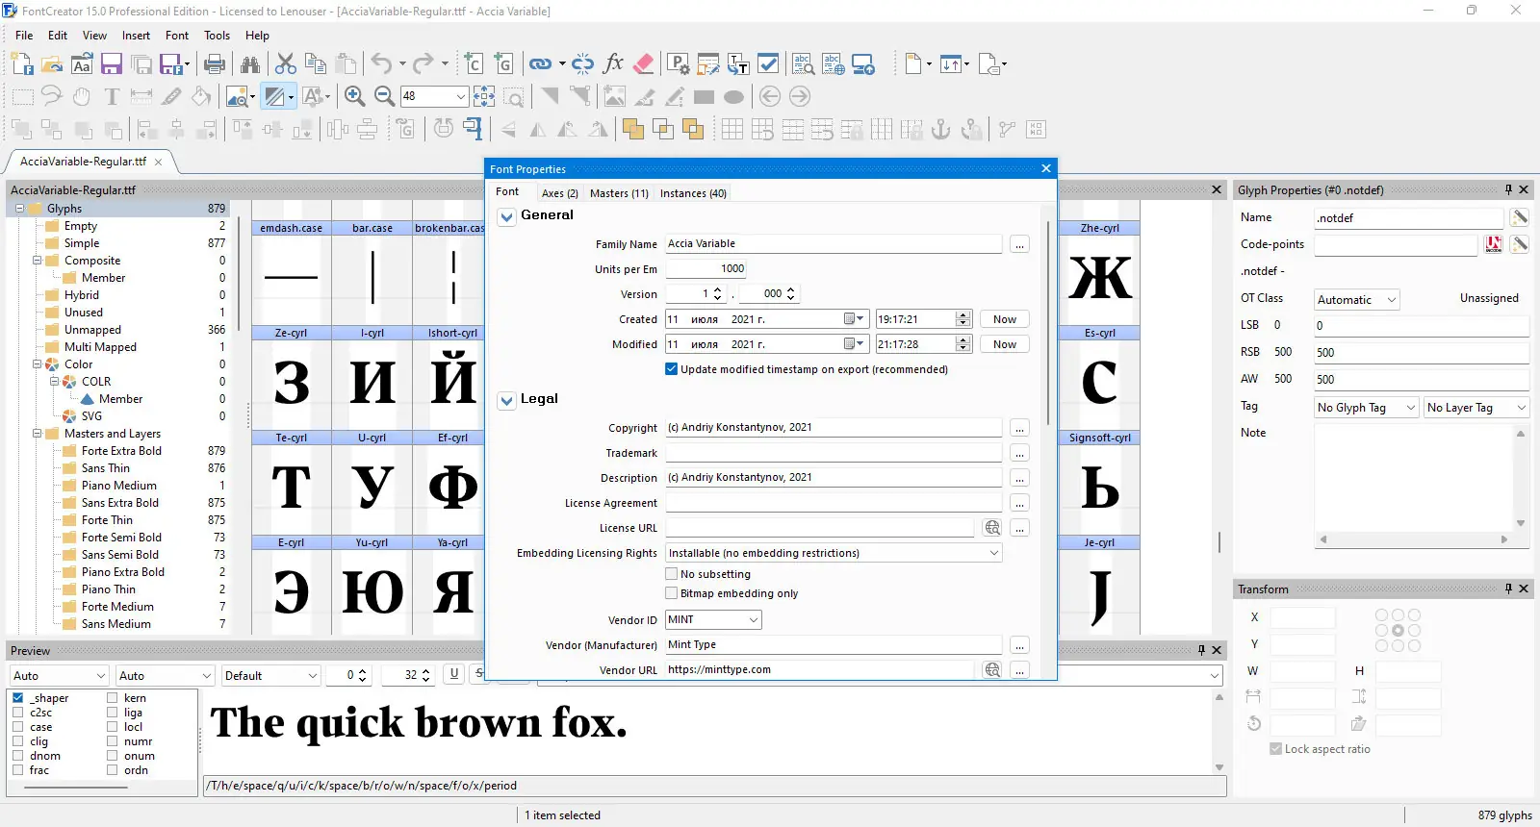Choose the Text tool T icon

[x=112, y=96]
